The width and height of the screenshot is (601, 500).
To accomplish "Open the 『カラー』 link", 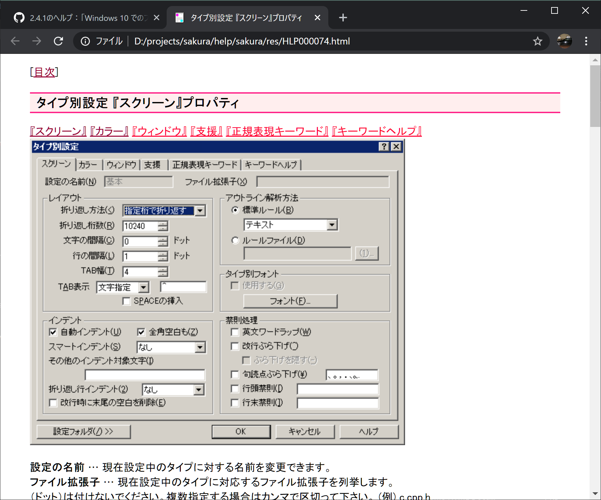I will [109, 131].
